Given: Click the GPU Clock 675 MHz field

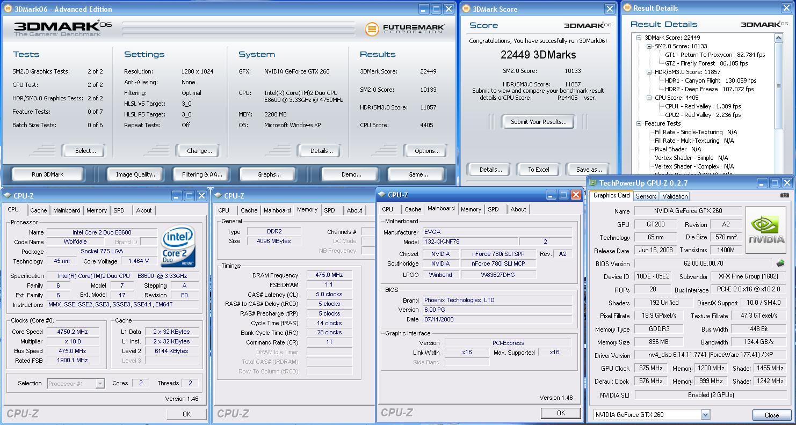Looking at the screenshot, I should pos(650,369).
